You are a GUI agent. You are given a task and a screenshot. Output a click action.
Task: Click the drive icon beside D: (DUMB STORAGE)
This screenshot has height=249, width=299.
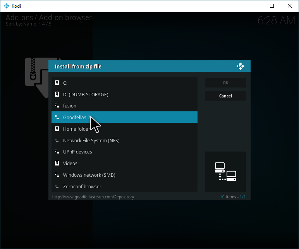click(x=57, y=94)
